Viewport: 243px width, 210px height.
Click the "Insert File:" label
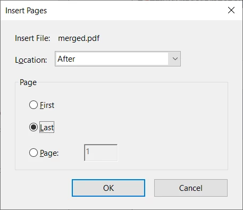[32, 38]
